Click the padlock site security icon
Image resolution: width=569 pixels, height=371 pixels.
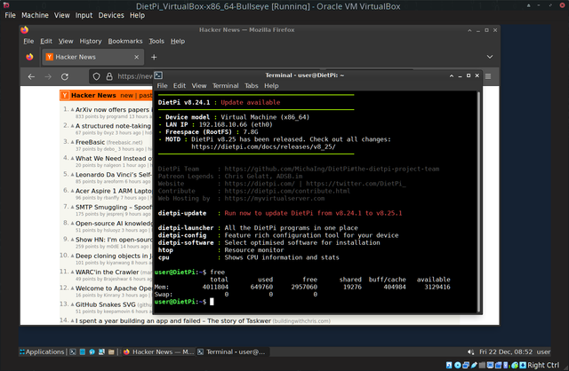pos(109,76)
